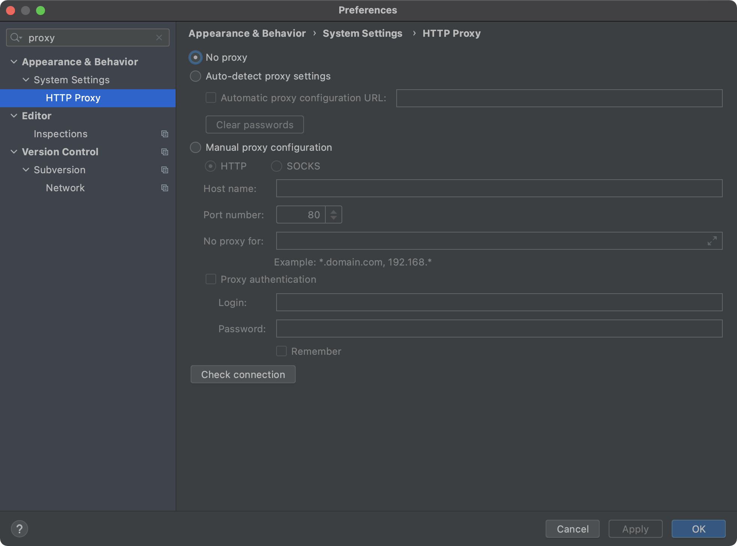
Task: Open Network settings under Subversion
Action: pyautogui.click(x=65, y=188)
